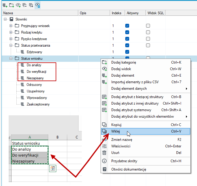The height and width of the screenshot is (186, 197).
Task: Select Excel column B header
Action: (x=57, y=137)
